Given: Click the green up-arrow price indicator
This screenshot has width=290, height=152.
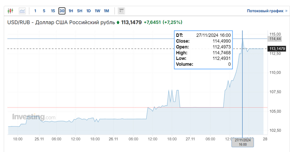Looking at the screenshot, I should [x=118, y=22].
